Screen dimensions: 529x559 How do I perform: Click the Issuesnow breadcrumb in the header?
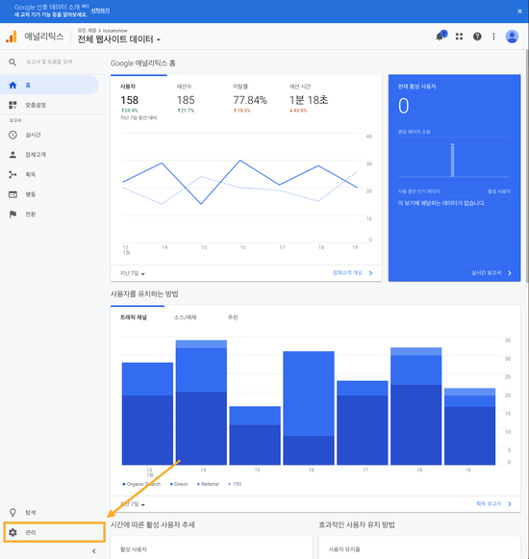pyautogui.click(x=115, y=30)
